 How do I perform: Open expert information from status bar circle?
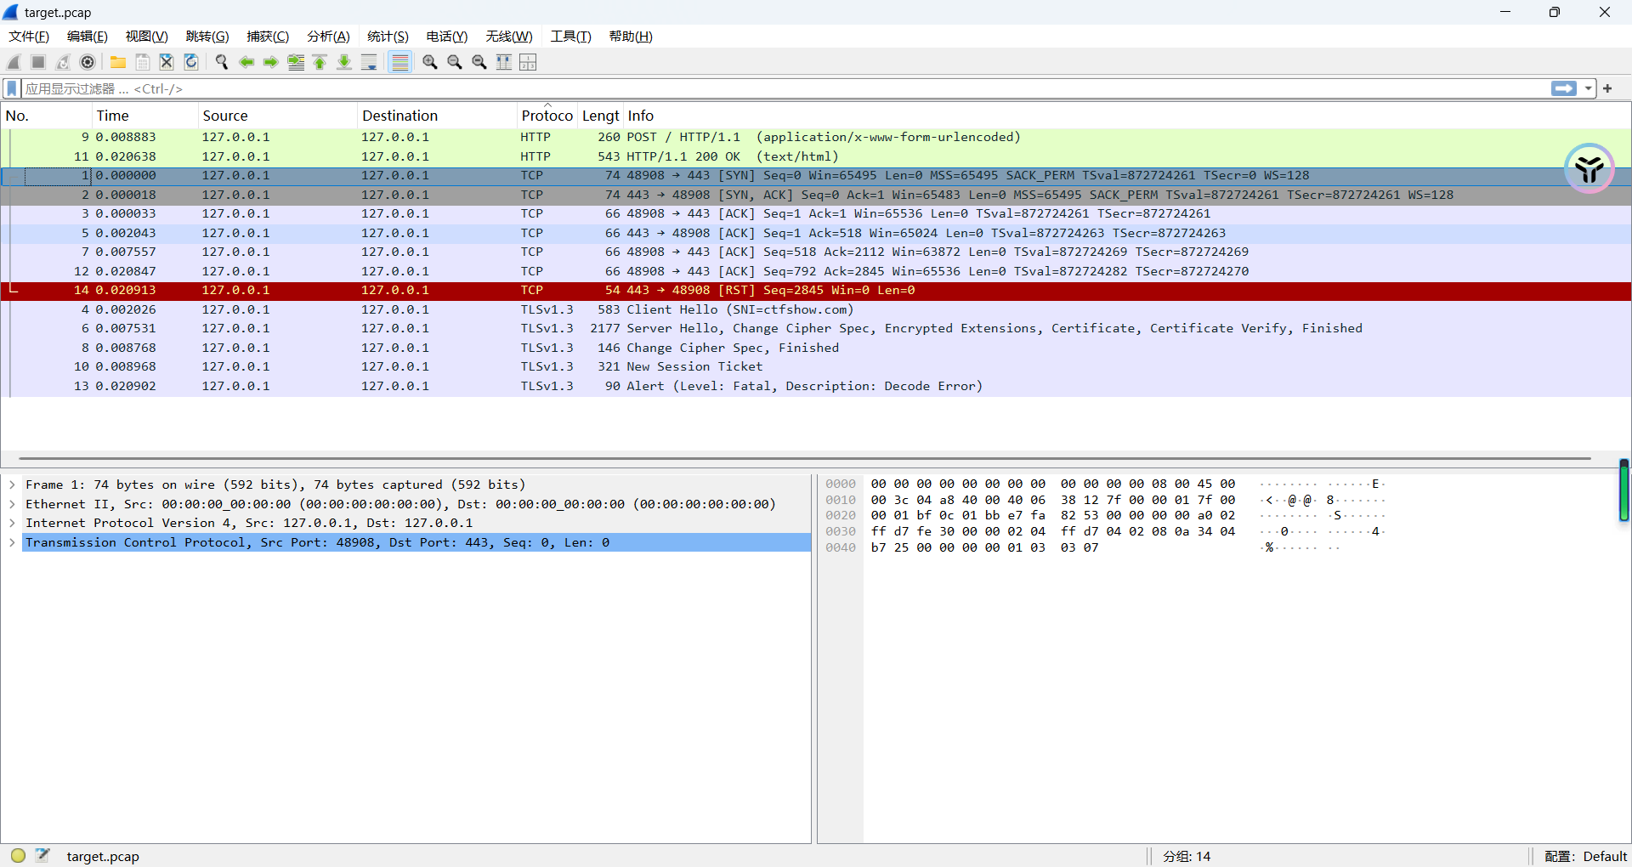click(18, 856)
